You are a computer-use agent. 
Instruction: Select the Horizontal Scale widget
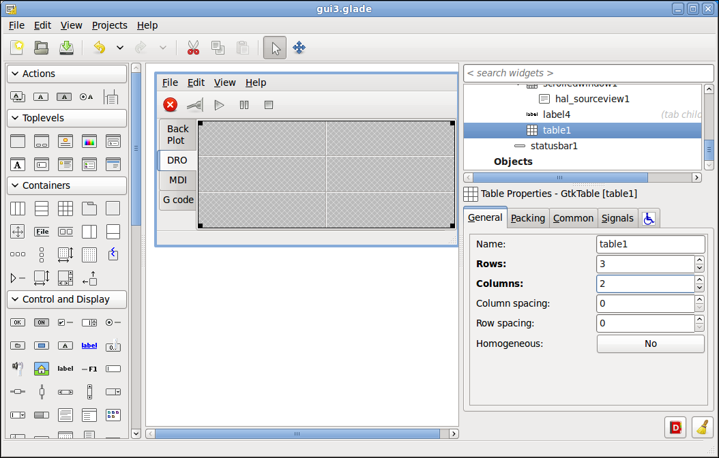click(x=18, y=392)
